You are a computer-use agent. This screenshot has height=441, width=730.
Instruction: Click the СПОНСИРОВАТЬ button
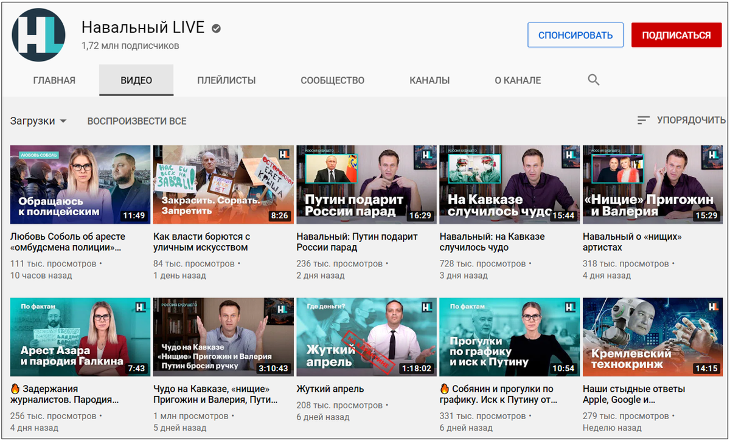click(x=575, y=35)
